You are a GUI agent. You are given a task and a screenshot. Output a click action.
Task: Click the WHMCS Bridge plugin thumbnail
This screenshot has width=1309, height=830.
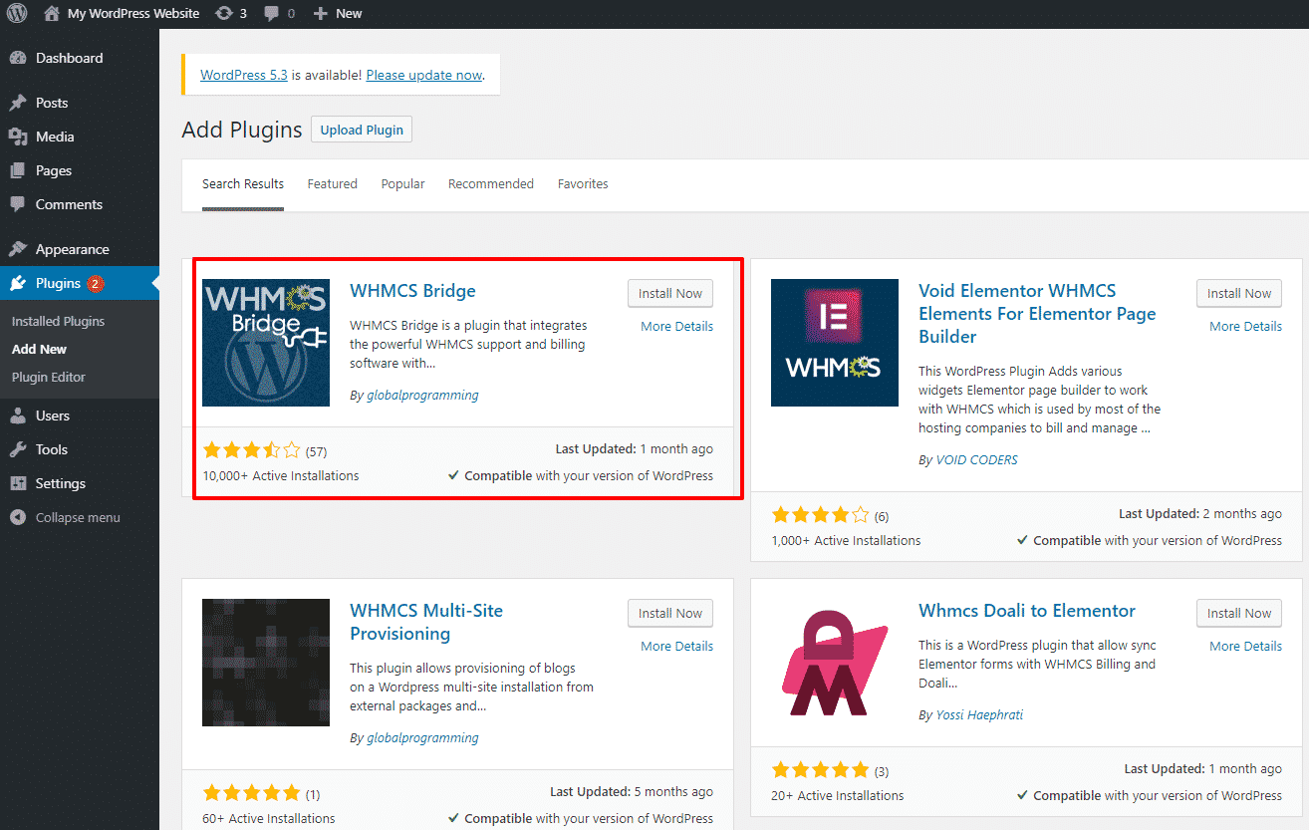pos(265,343)
